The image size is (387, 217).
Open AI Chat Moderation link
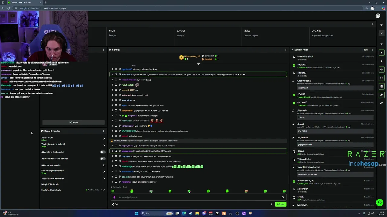tap(51, 165)
